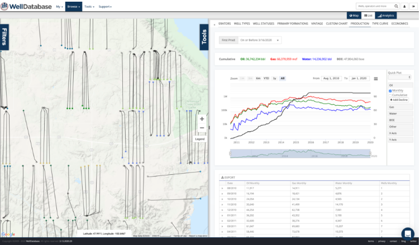Open the Browse dropdown menu
This screenshot has height=245, width=420.
[x=74, y=7]
